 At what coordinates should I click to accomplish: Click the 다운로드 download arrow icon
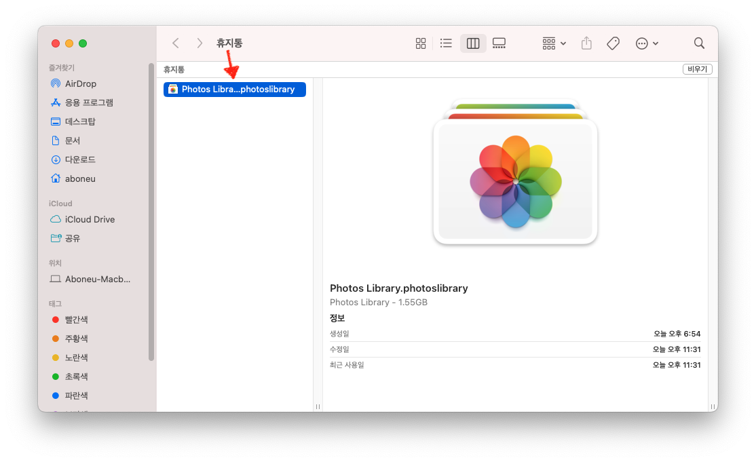56,159
